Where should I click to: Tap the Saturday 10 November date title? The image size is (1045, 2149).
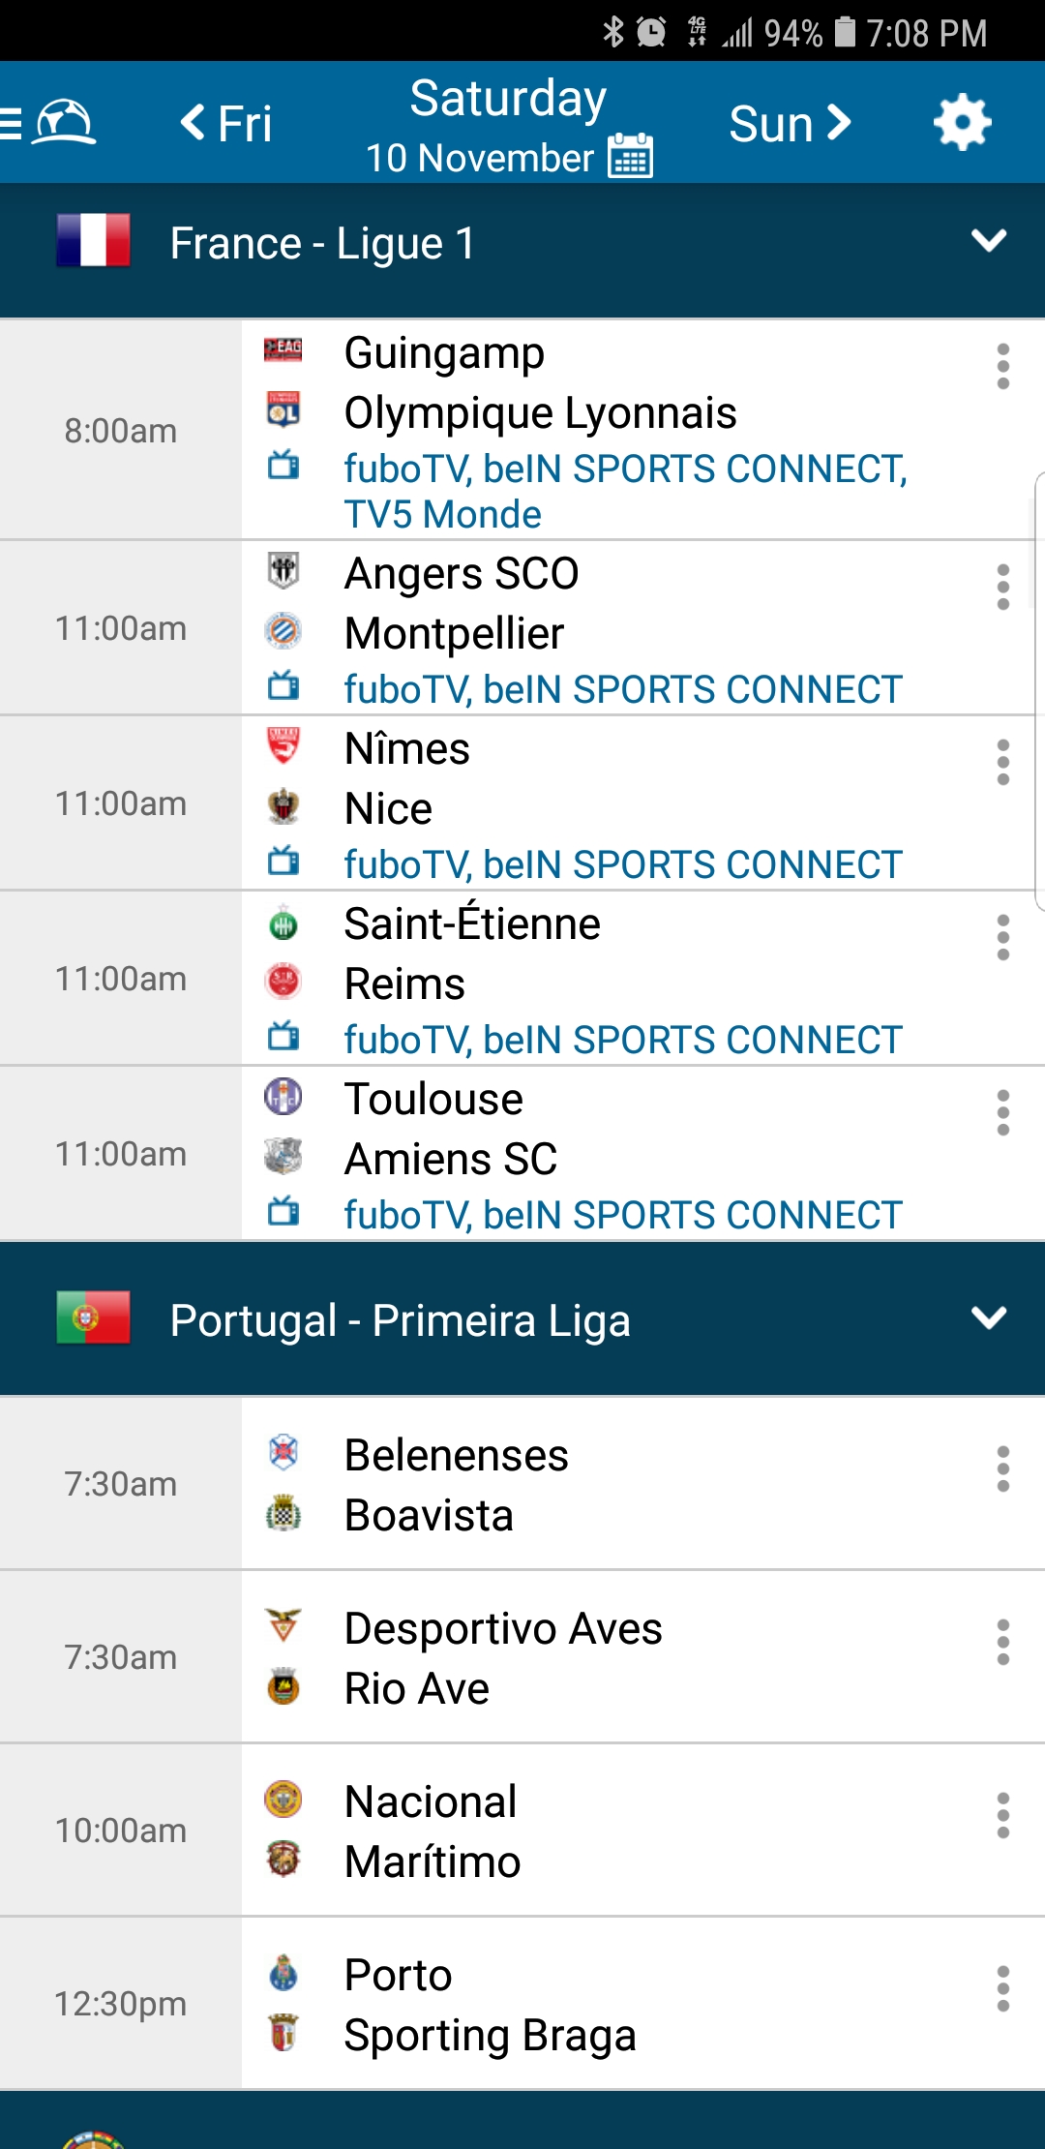click(x=507, y=100)
